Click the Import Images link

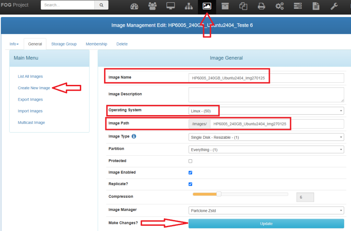(30, 111)
